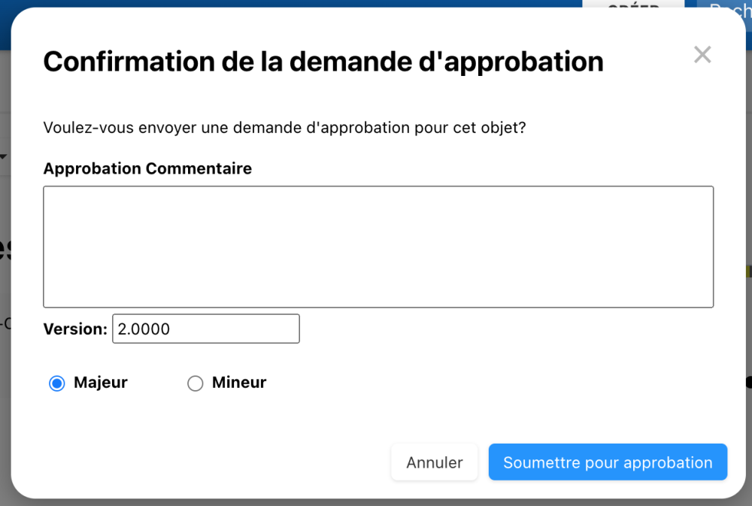Click into the Version number field
This screenshot has height=506, width=752.
coord(205,329)
